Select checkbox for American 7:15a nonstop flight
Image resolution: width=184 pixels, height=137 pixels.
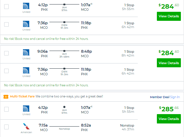click(7, 127)
